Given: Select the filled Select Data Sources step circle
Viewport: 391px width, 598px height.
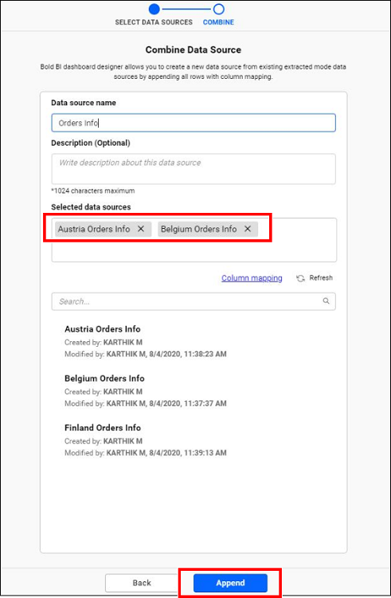Looking at the screenshot, I should [x=154, y=9].
